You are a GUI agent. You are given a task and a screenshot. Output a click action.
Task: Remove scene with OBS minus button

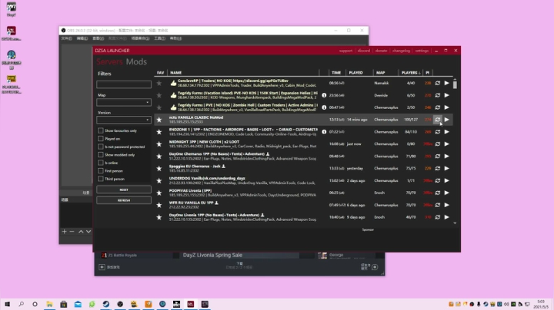(x=72, y=232)
